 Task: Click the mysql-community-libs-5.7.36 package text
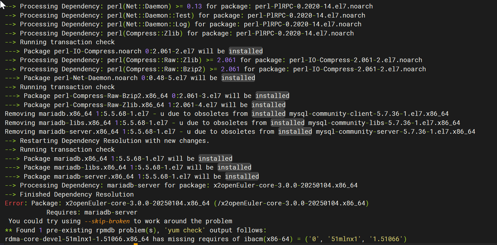(x=384, y=123)
